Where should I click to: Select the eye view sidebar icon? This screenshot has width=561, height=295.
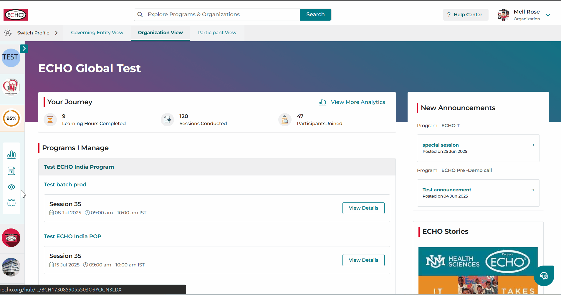11,187
